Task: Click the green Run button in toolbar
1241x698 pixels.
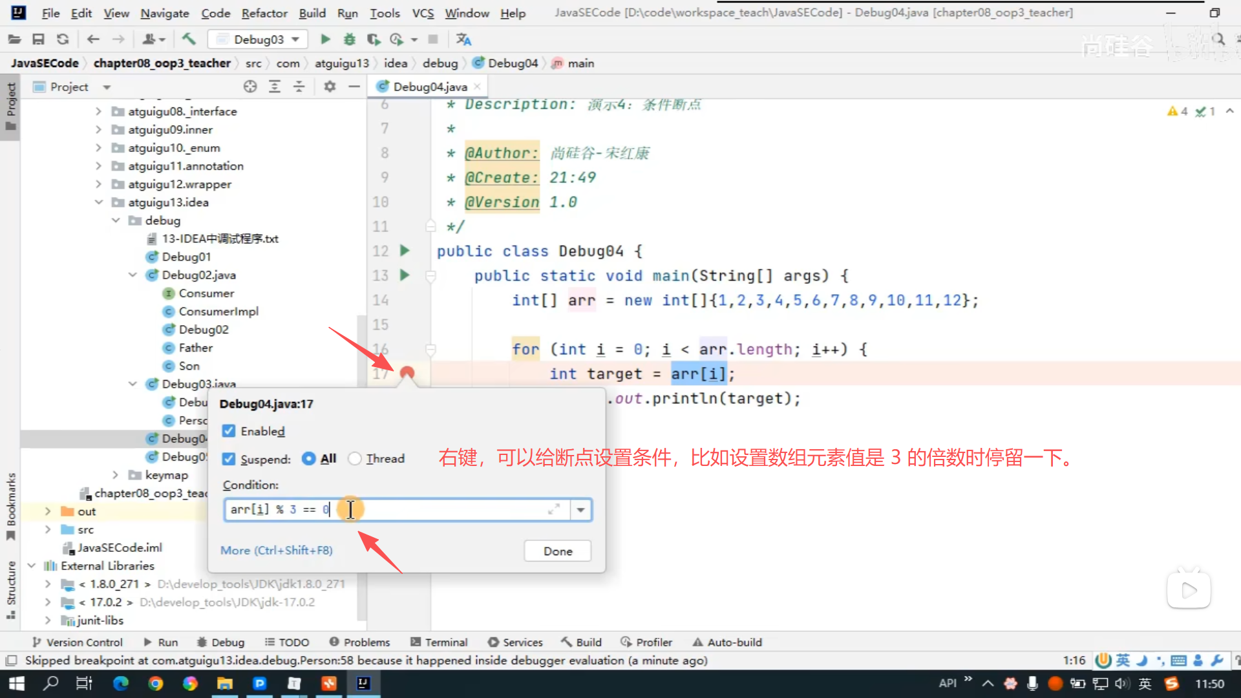Action: click(325, 39)
